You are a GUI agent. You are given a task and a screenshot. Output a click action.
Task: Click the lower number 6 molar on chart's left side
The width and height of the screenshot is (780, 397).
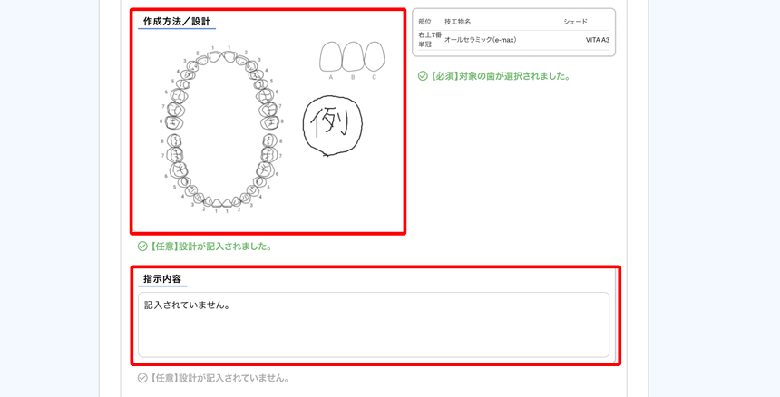(179, 170)
